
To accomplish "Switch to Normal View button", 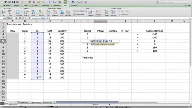I will (x=2, y=103).
